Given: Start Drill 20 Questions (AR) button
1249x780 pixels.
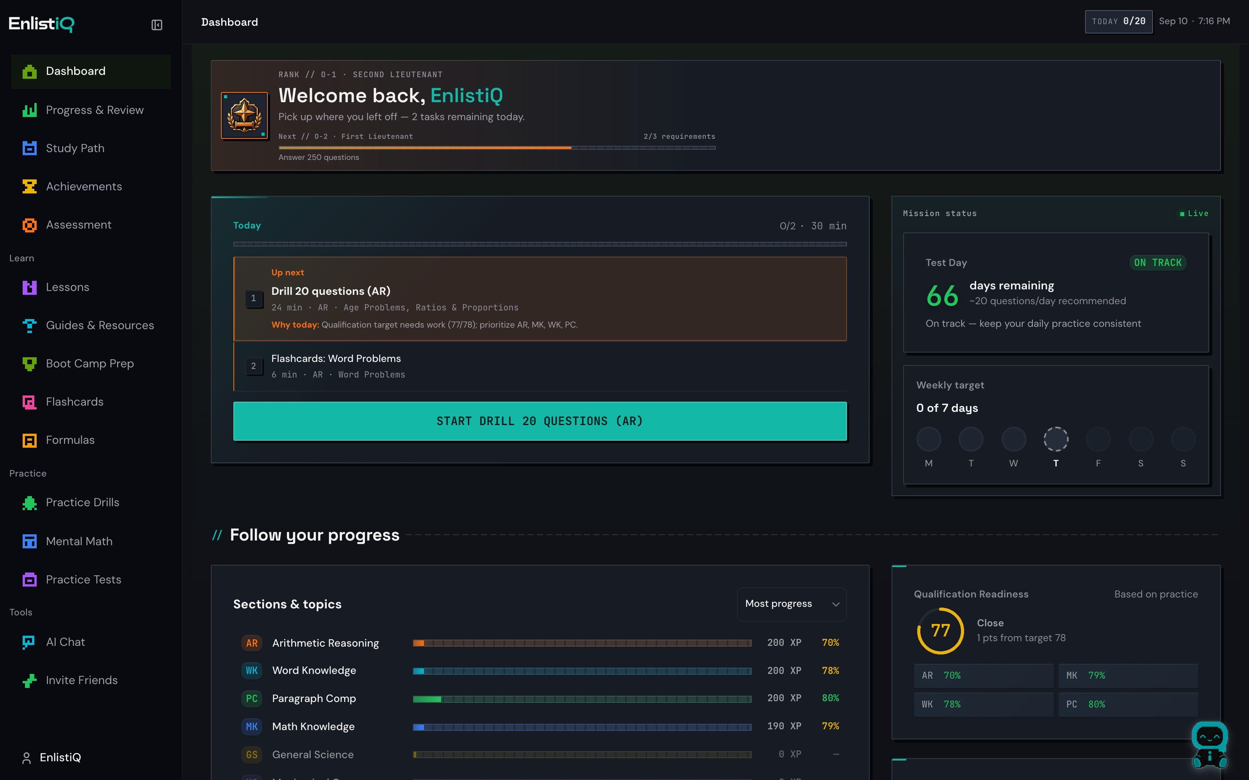Looking at the screenshot, I should point(540,421).
